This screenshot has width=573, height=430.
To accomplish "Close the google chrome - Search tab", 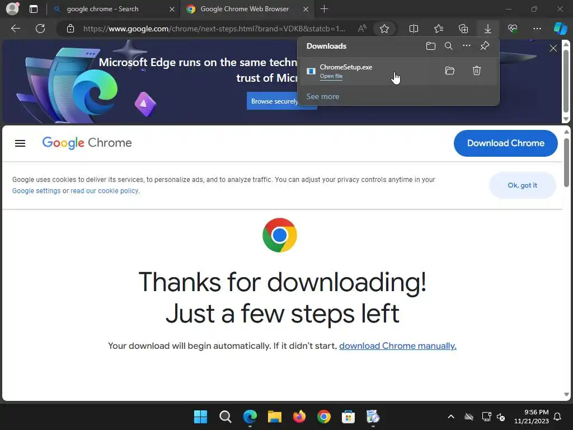I will [172, 9].
